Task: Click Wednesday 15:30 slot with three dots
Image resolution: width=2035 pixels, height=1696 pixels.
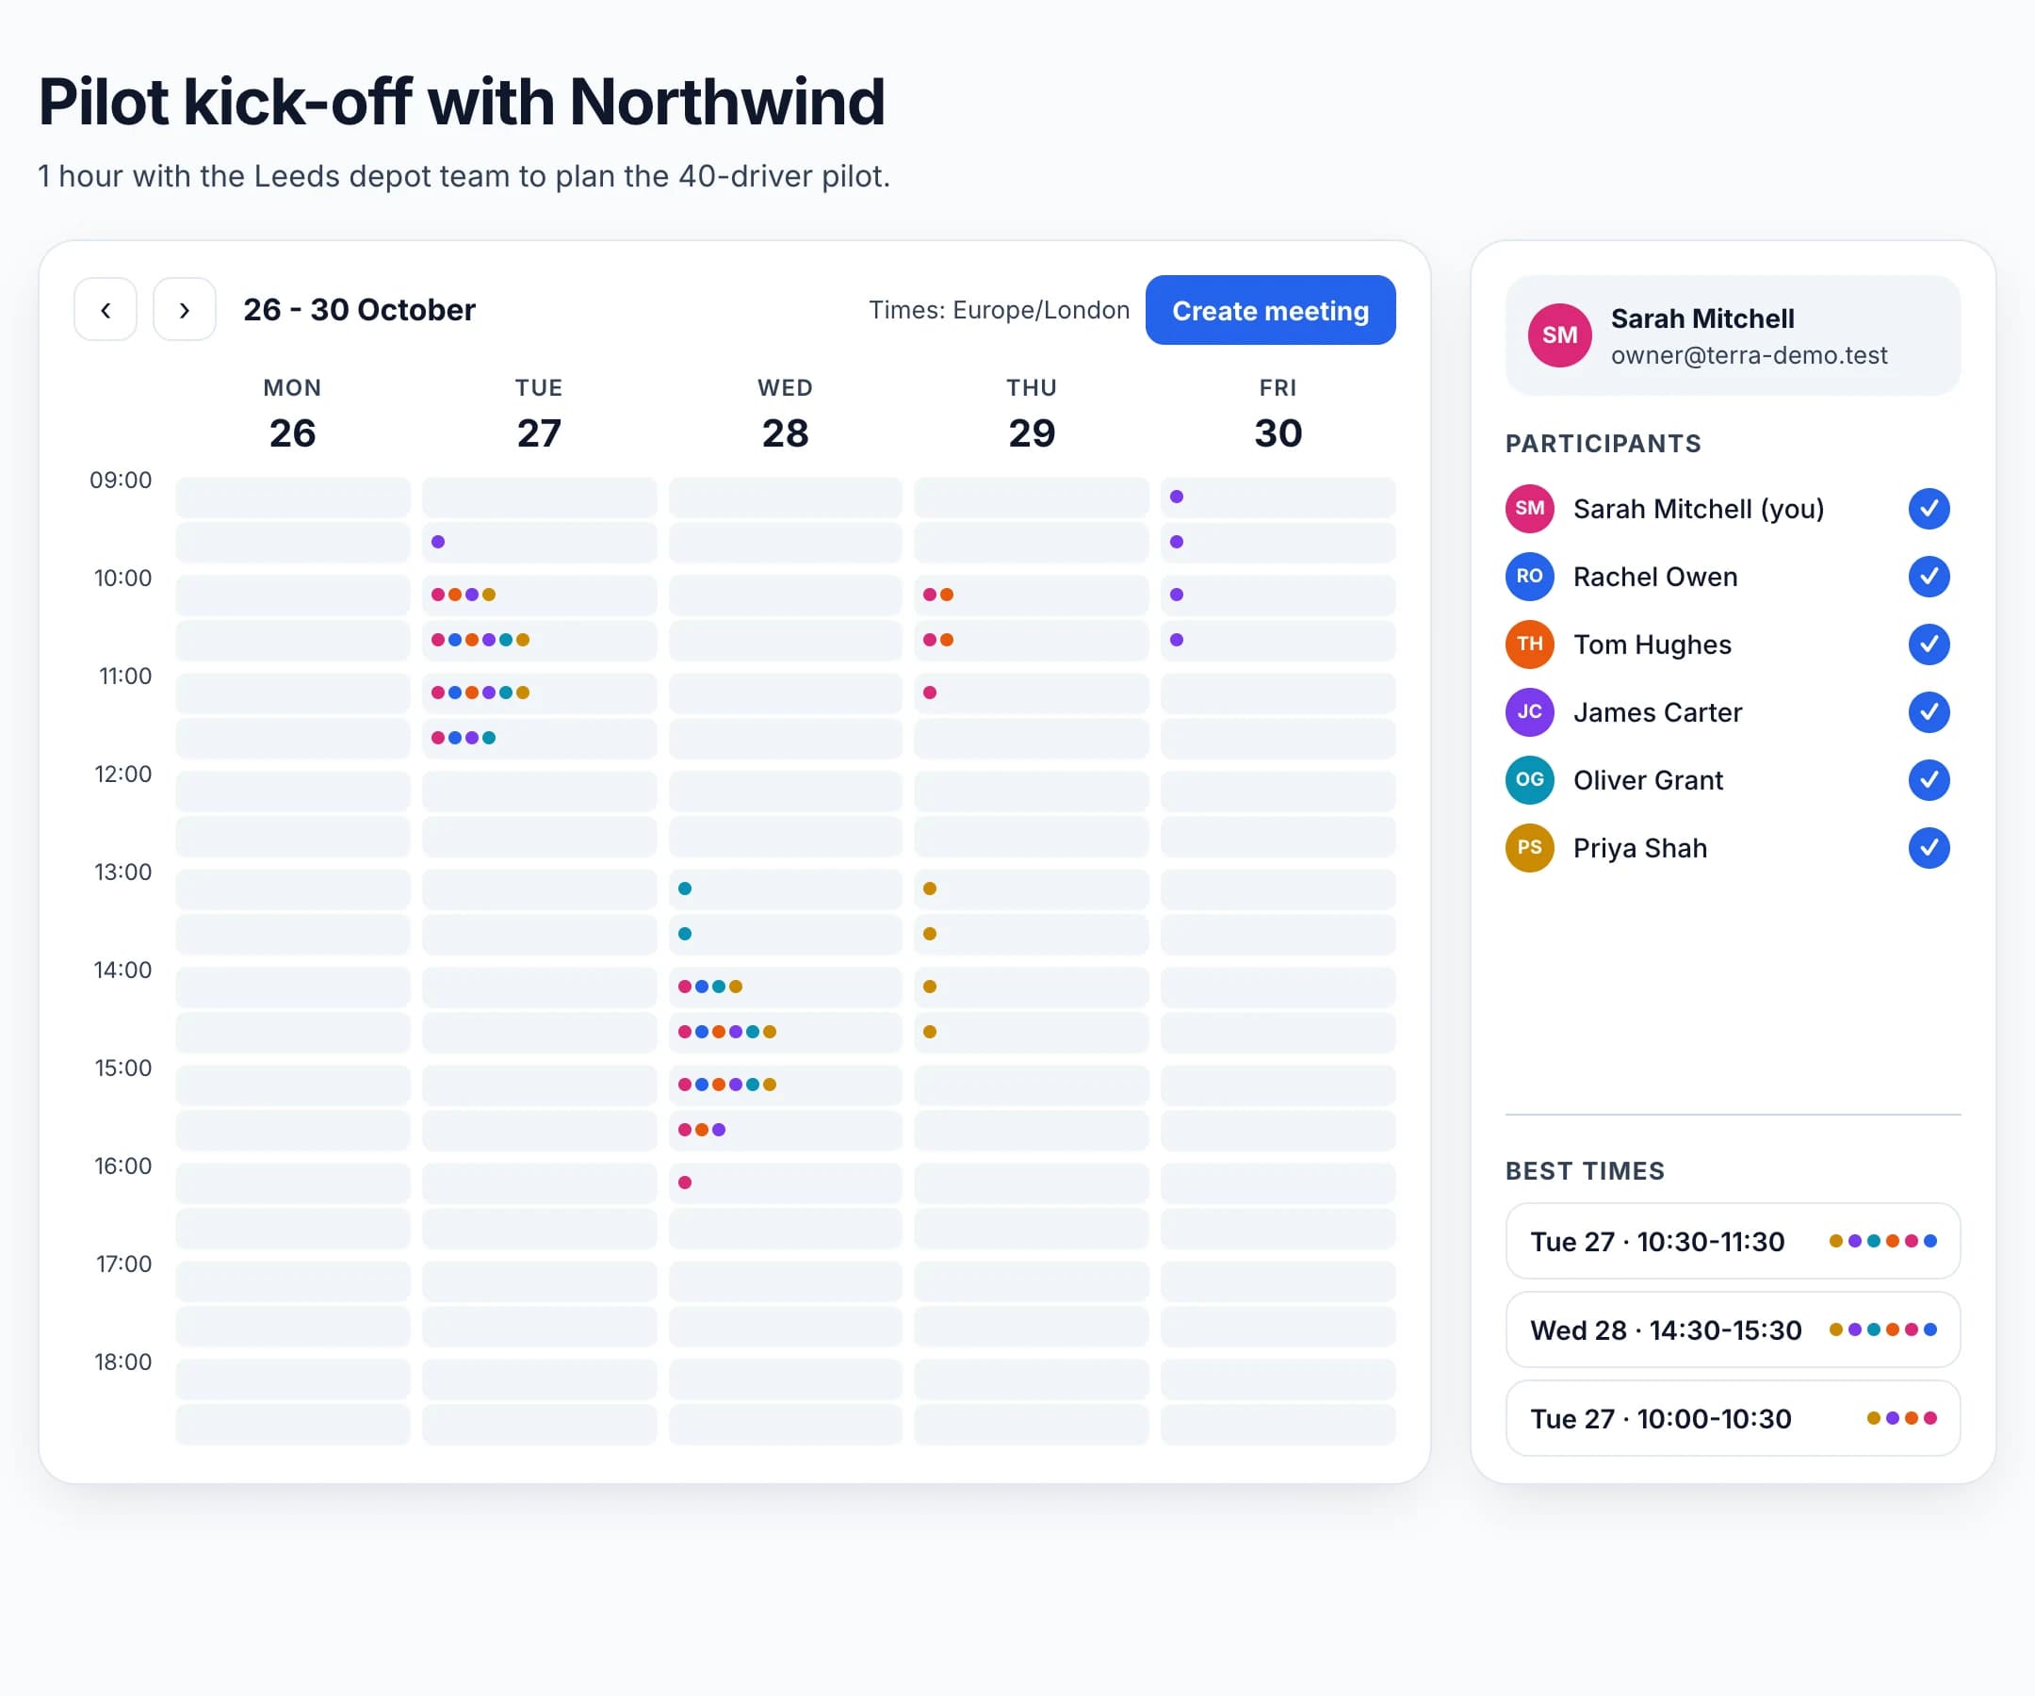Action: tap(785, 1130)
